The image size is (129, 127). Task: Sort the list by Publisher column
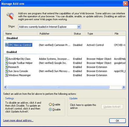click(54, 34)
